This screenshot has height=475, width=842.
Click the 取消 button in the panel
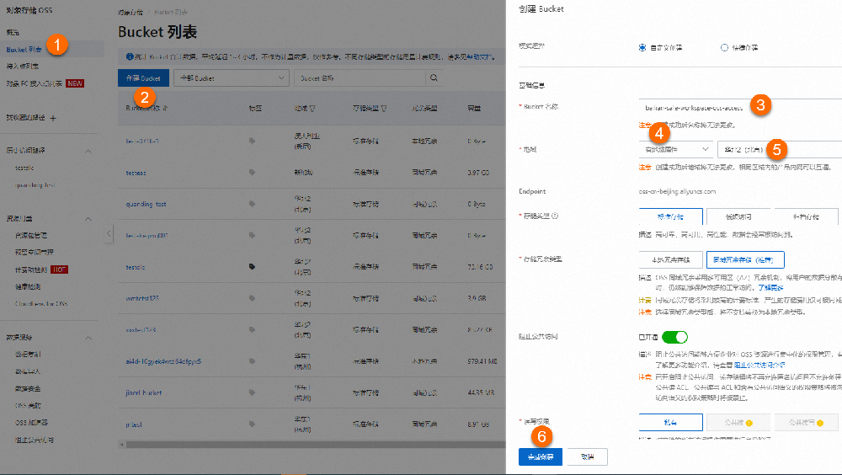pyautogui.click(x=588, y=456)
